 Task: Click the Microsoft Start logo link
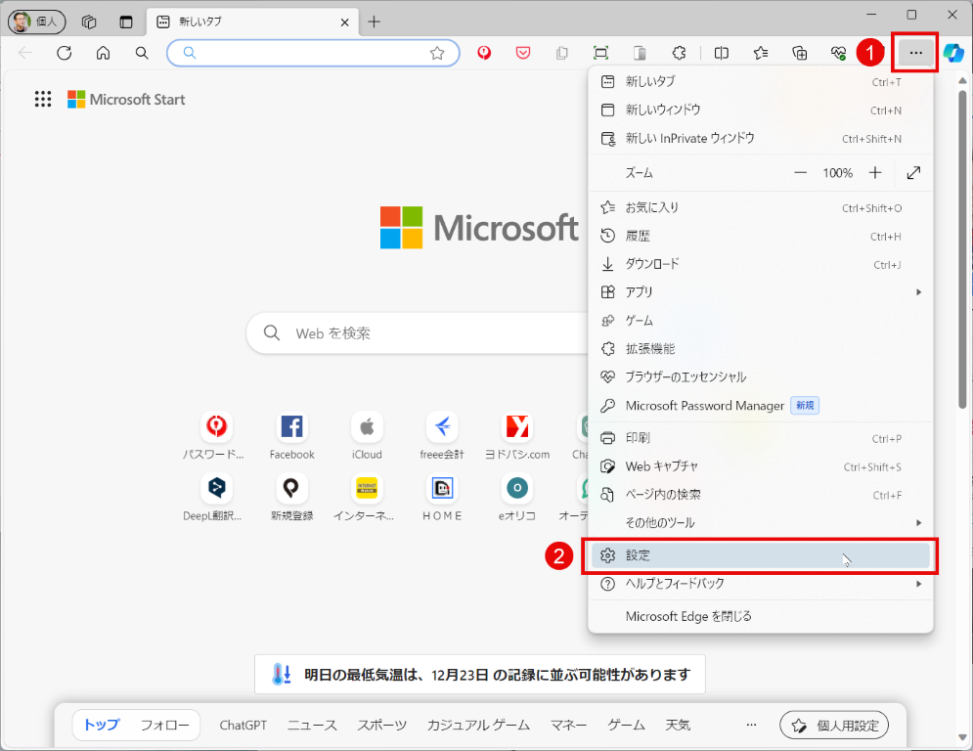(126, 100)
